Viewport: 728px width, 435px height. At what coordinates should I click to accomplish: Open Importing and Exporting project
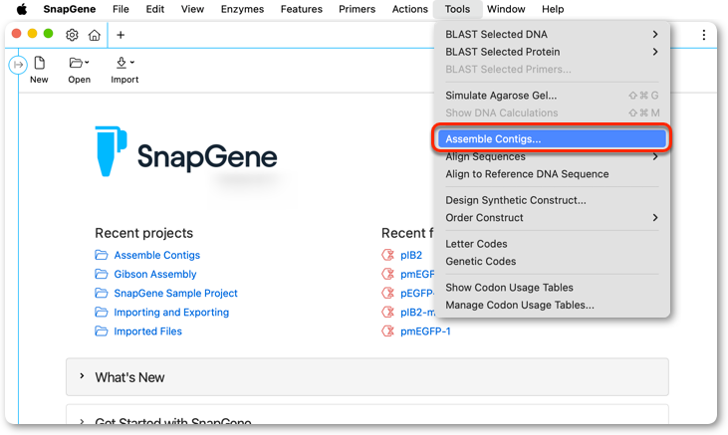171,312
